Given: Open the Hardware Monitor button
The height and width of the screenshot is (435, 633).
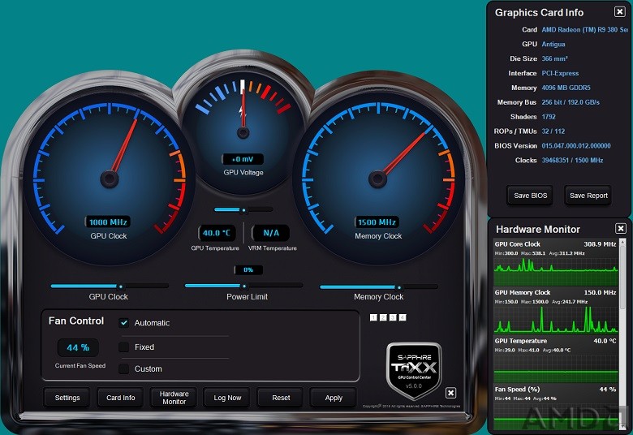Looking at the screenshot, I should 174,398.
